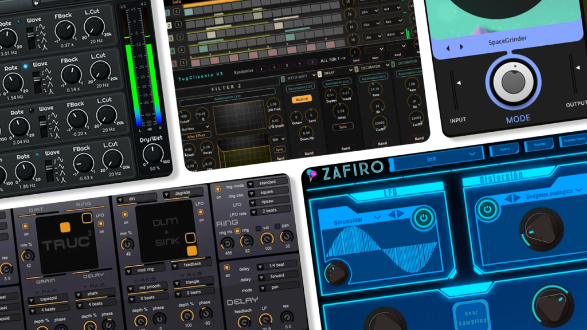
Task: Solo sequencer row 4 in TugGlicento
Action: click(x=182, y=49)
